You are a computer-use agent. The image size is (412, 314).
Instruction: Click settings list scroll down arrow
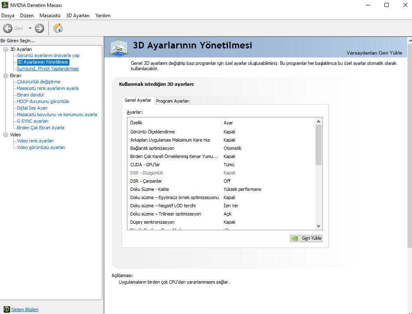coord(318,226)
